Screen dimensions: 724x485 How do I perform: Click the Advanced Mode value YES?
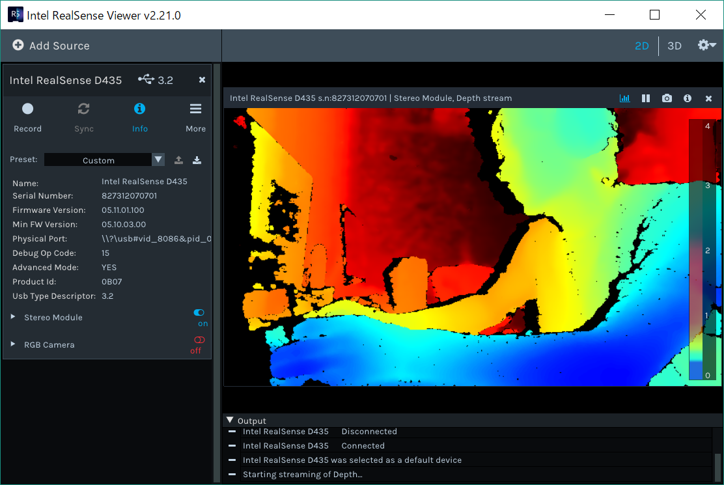click(109, 267)
